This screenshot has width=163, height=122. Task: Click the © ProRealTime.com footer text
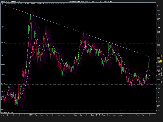7,113
